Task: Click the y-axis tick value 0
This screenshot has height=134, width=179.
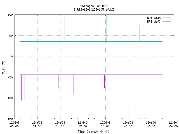Action: click(12, 56)
